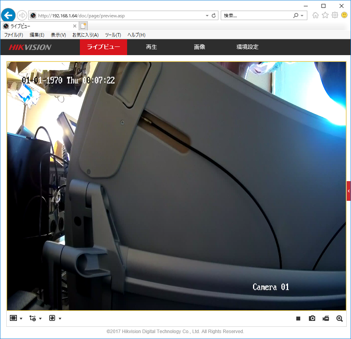Open favorites with the star icon
This screenshot has width=351, height=339.
pyautogui.click(x=325, y=15)
